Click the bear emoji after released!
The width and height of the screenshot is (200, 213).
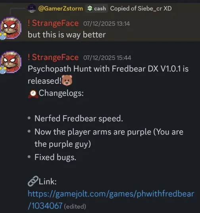67,80
